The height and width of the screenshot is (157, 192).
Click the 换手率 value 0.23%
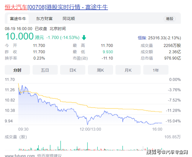click(x=39, y=58)
